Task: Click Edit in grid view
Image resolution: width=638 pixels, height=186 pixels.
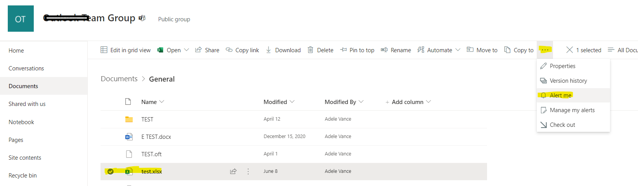Action: [126, 50]
